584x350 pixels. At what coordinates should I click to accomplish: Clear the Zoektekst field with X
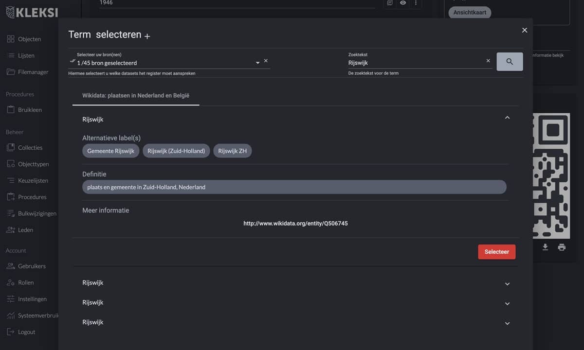point(488,61)
